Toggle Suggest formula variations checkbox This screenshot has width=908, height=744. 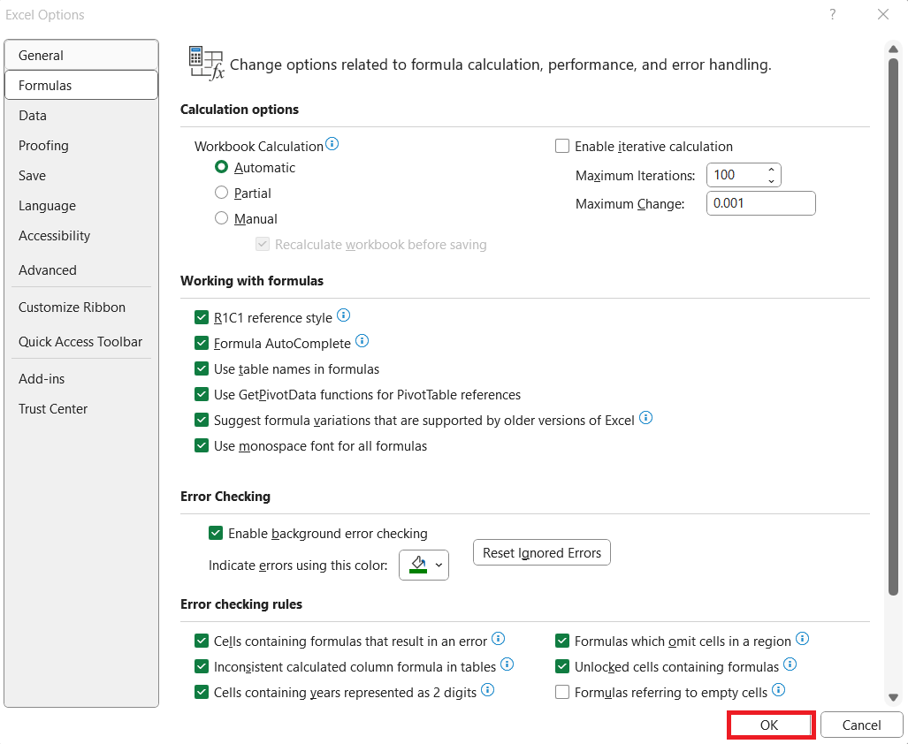tap(202, 420)
